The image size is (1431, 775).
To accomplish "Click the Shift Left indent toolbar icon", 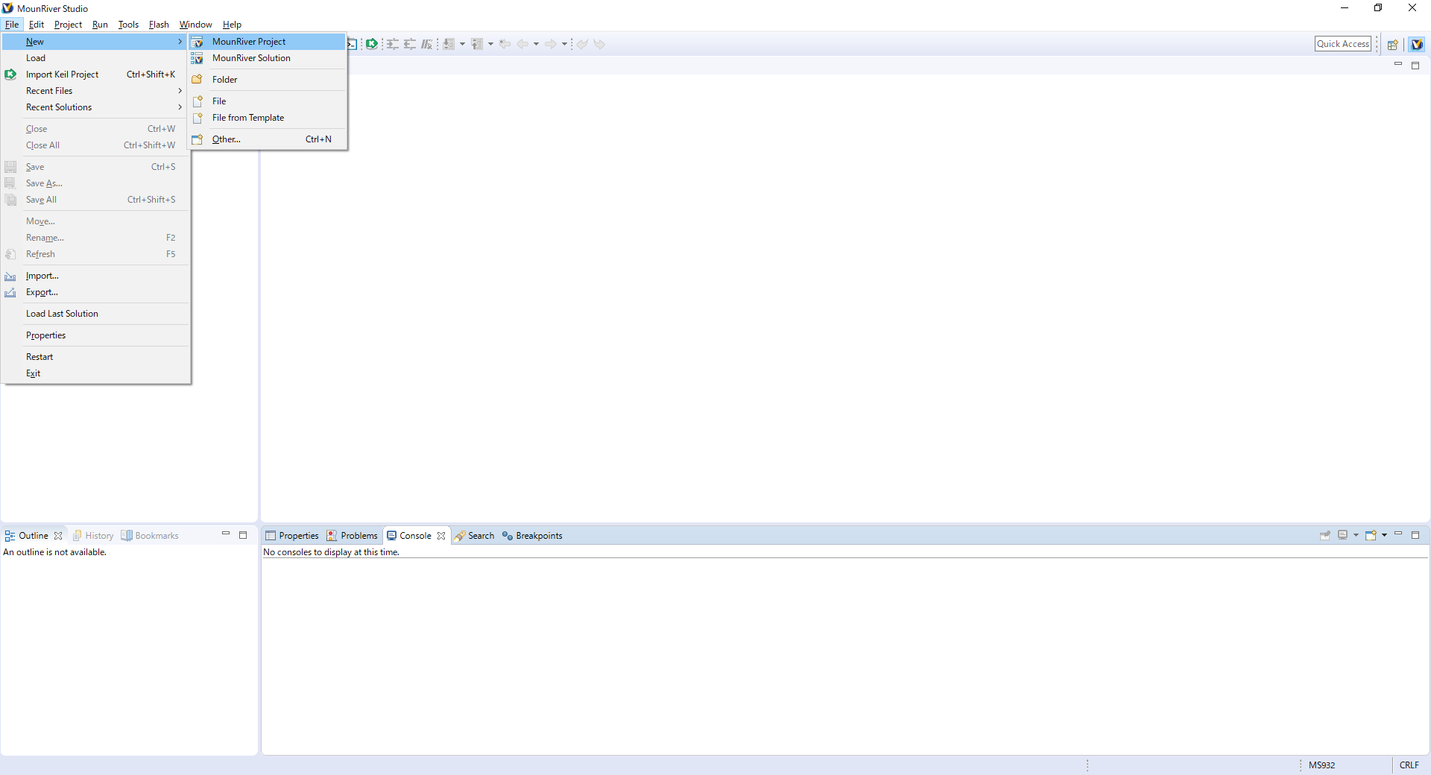I will tap(410, 44).
